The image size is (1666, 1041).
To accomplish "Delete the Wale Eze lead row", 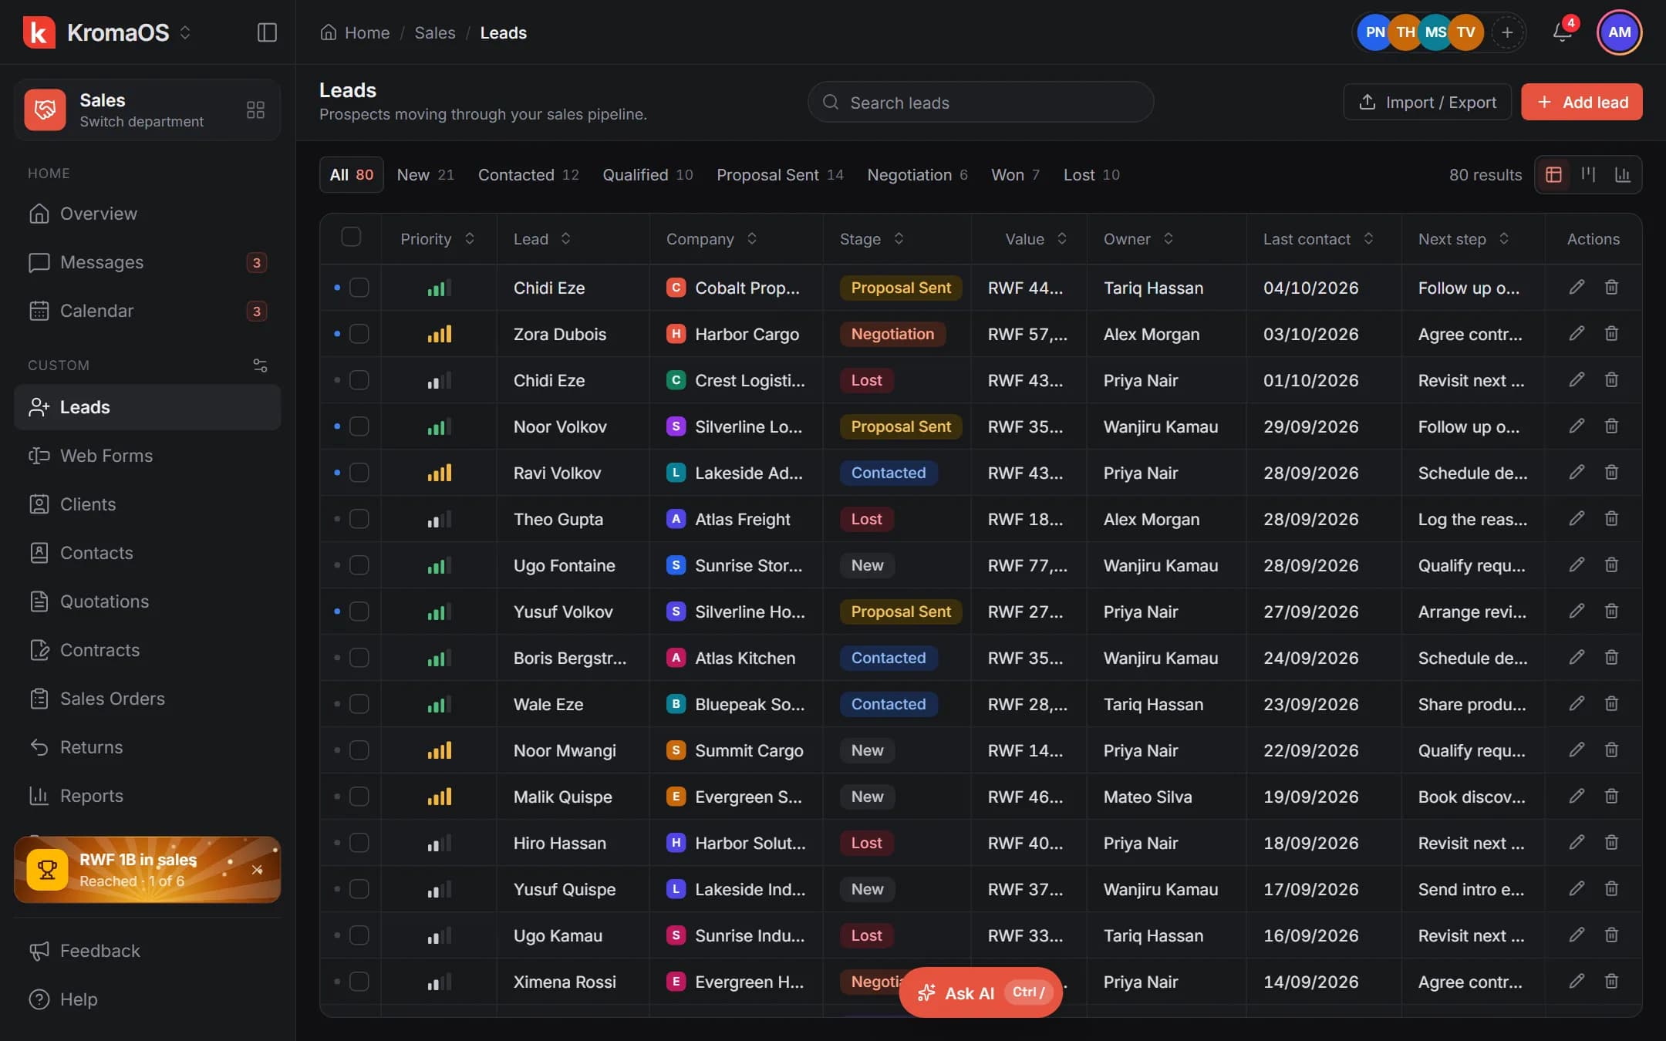I will click(1611, 704).
